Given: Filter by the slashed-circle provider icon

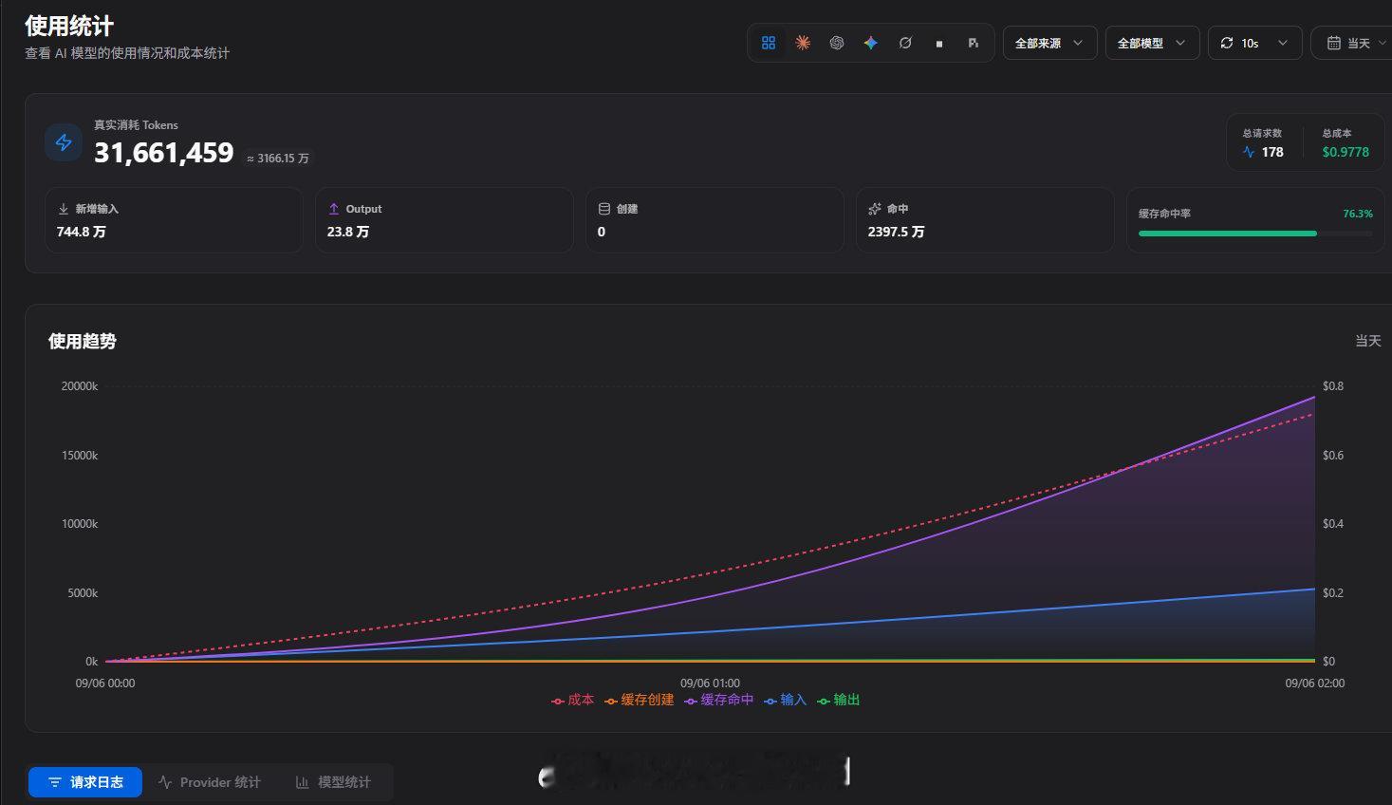Looking at the screenshot, I should coord(905,43).
